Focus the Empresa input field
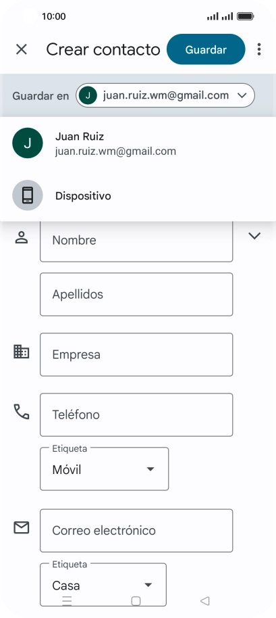The width and height of the screenshot is (276, 618). coord(136,354)
